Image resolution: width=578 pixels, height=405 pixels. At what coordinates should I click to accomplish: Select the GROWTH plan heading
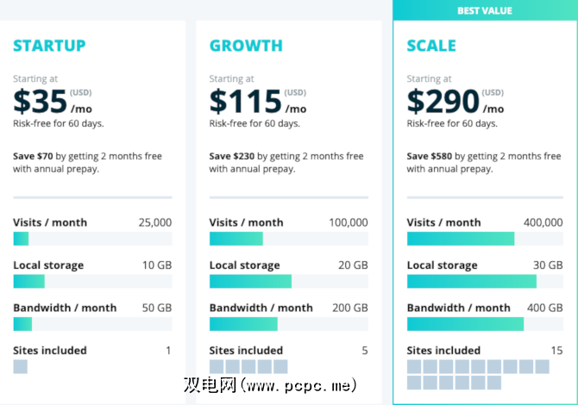(246, 46)
